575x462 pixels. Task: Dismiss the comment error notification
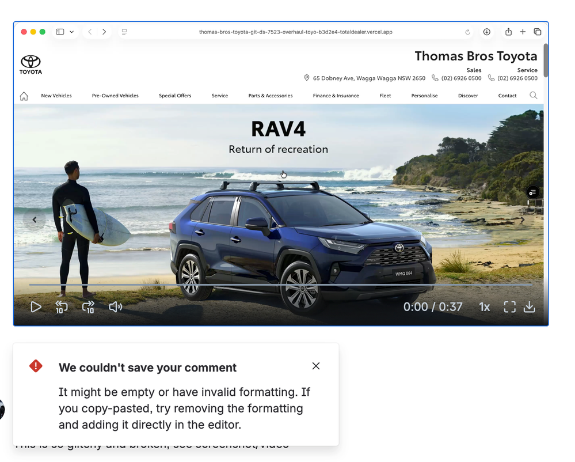316,366
